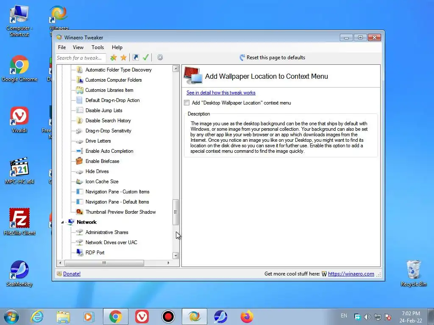Click the tree scroll down arrow
Screen dimensions: 434x325
[x=175, y=256]
